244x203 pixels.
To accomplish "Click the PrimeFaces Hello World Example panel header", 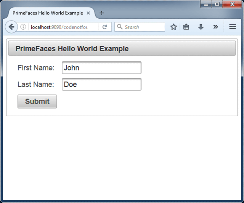I will point(122,48).
